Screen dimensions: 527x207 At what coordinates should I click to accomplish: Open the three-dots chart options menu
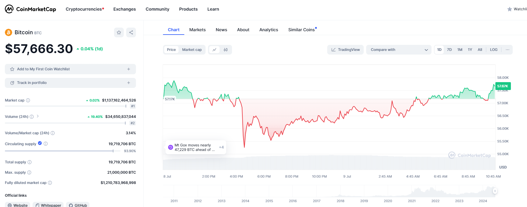[x=508, y=50]
